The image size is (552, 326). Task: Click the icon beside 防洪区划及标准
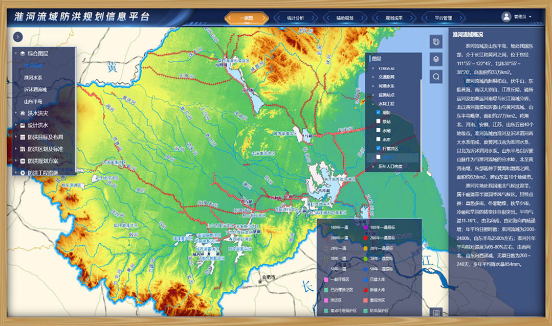pyautogui.click(x=23, y=149)
